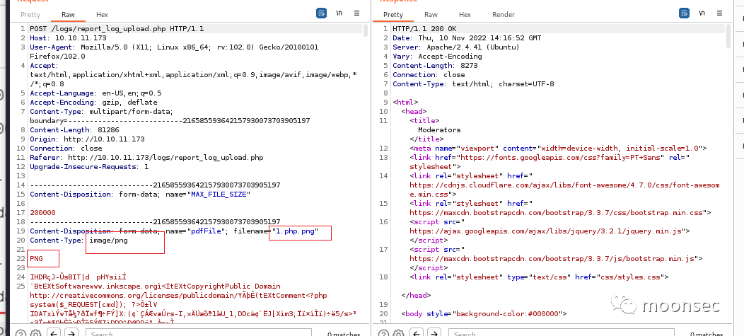
Task: Select the Pretty tab in Response panel
Action: point(393,15)
